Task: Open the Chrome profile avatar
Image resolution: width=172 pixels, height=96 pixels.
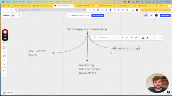Action: [137, 10]
